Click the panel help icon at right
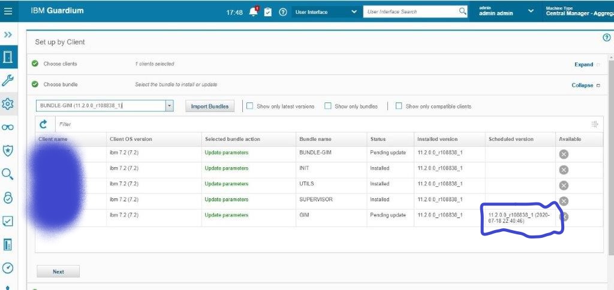 (x=607, y=38)
